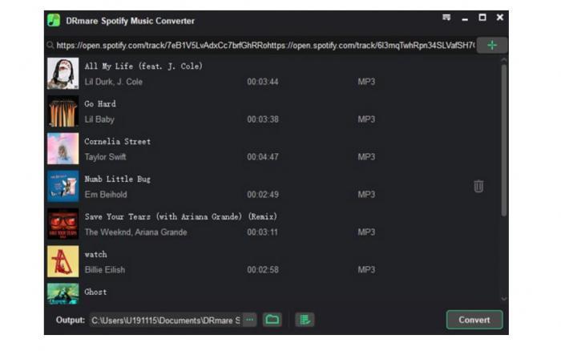Image resolution: width=561 pixels, height=351 pixels.
Task: Click the vertical scrollbar thumb
Action: (504, 140)
